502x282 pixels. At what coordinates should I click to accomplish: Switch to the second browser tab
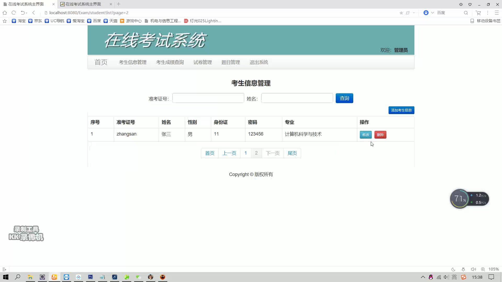[x=83, y=4]
